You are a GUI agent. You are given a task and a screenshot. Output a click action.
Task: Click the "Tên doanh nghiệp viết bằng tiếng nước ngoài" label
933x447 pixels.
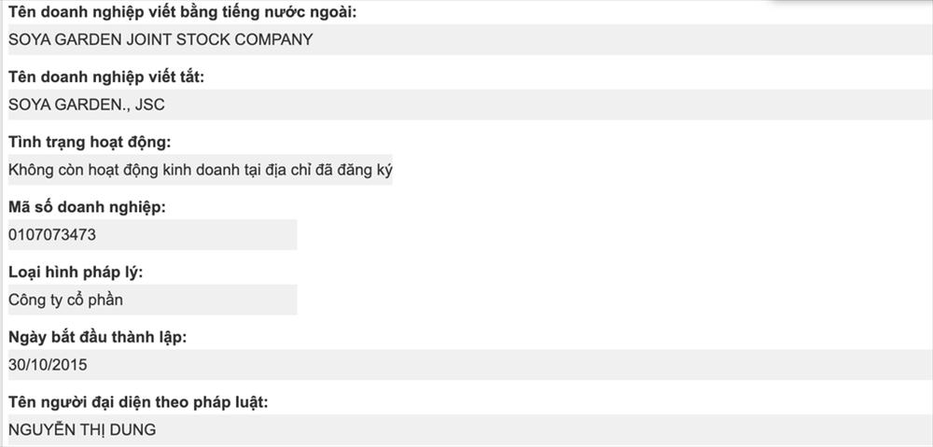click(x=181, y=12)
